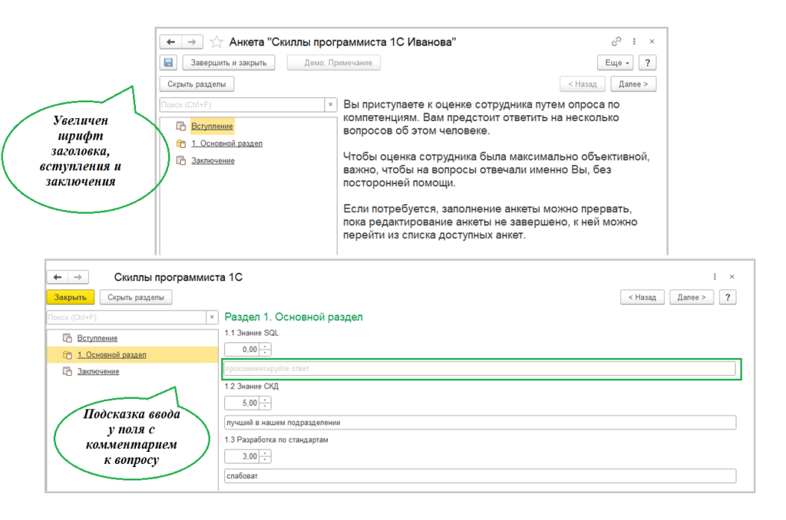The image size is (786, 520).
Task: Open help with the question mark in the bottom window
Action: 727,297
